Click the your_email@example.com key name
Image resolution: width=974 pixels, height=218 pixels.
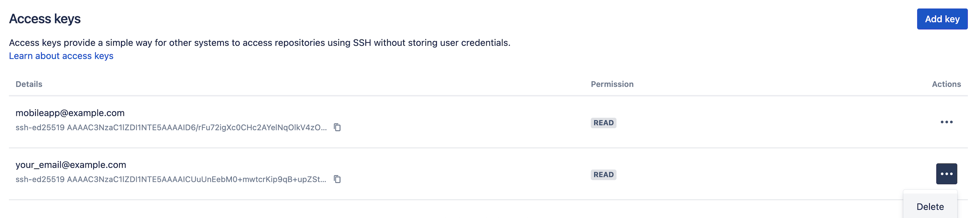[x=71, y=165]
